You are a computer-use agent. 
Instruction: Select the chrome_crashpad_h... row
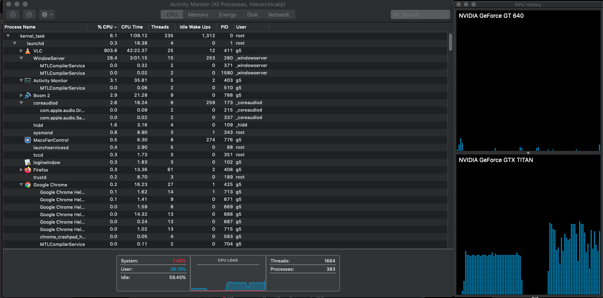225,237
